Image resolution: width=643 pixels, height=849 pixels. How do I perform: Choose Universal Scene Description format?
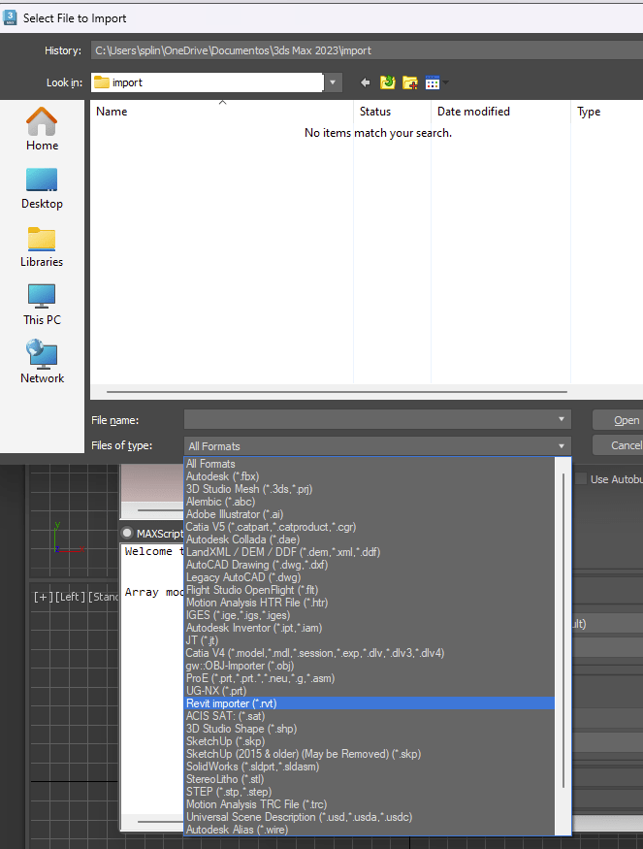tap(370, 817)
